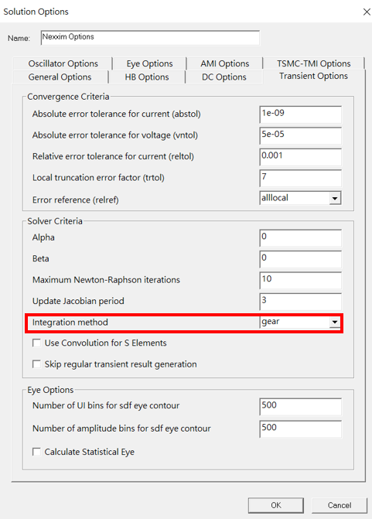This screenshot has width=372, height=519.
Task: Close the Solution Options dialog
Action: (x=367, y=12)
